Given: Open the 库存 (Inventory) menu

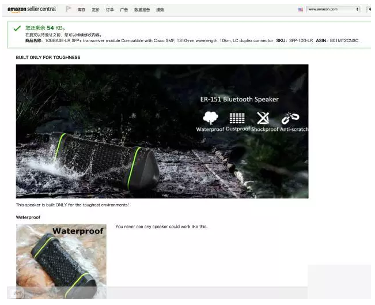Looking at the screenshot, I should point(82,10).
